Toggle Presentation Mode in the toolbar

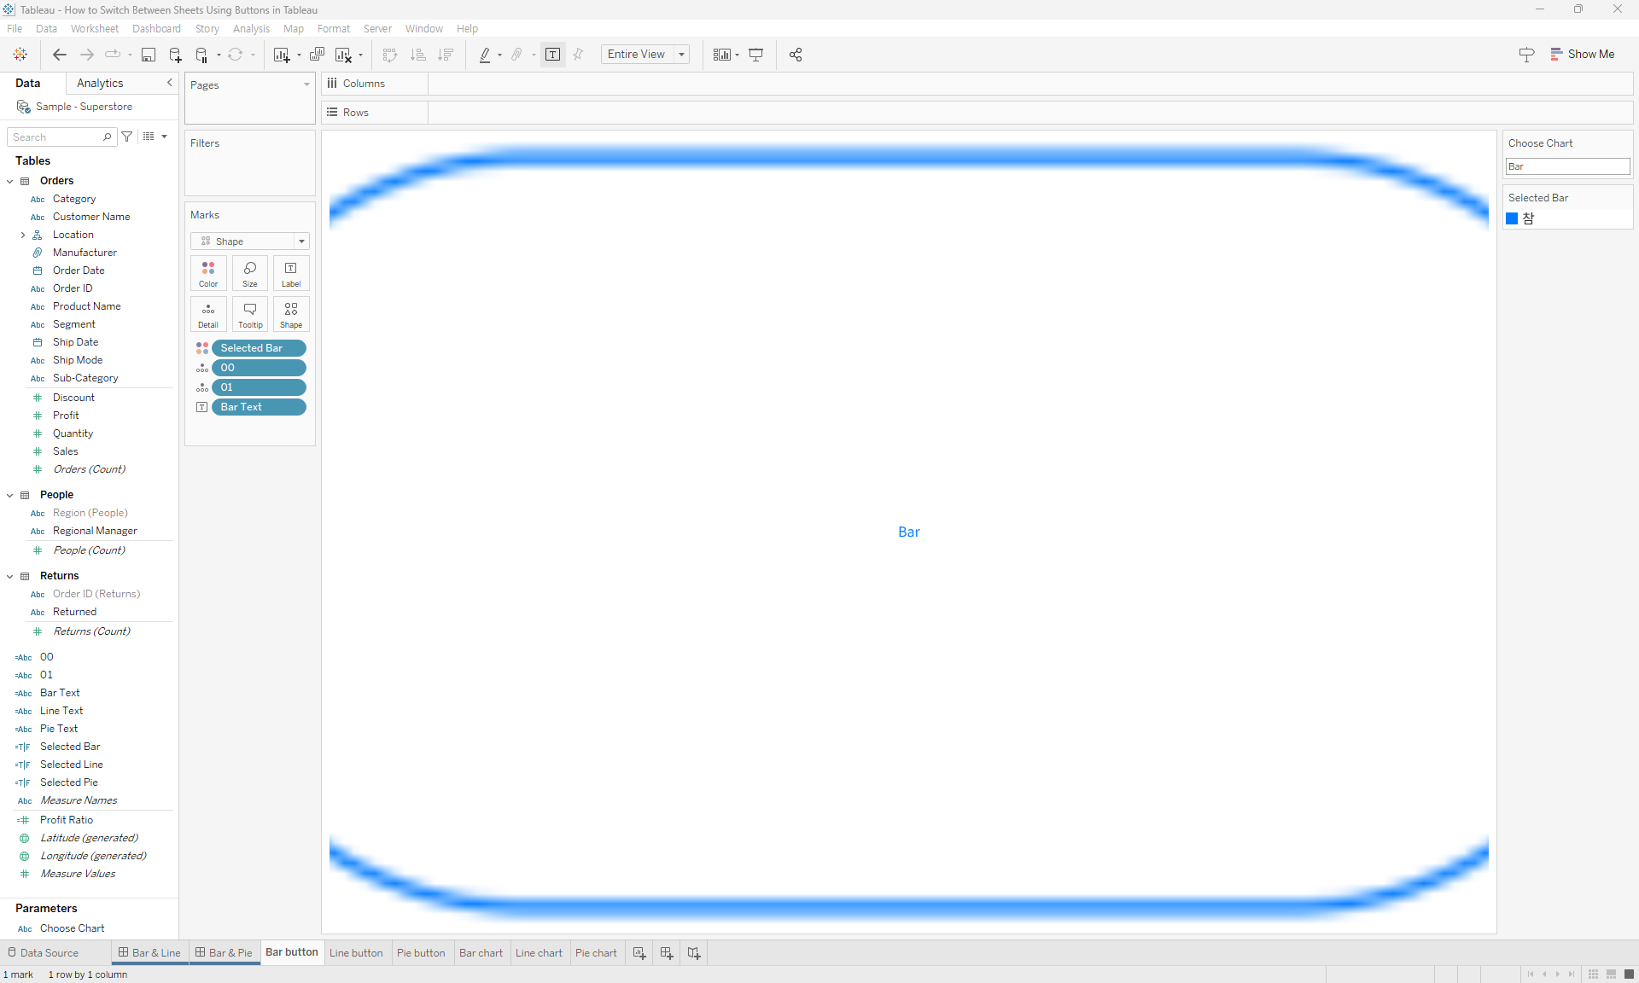[x=756, y=54]
